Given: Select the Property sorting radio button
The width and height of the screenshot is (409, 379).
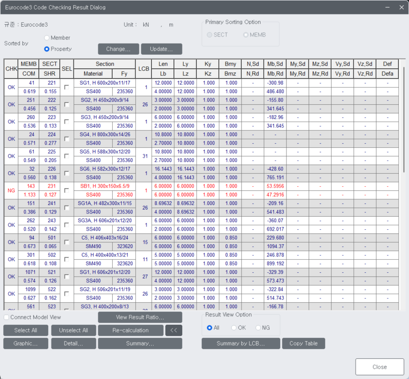Looking at the screenshot, I should (x=46, y=49).
